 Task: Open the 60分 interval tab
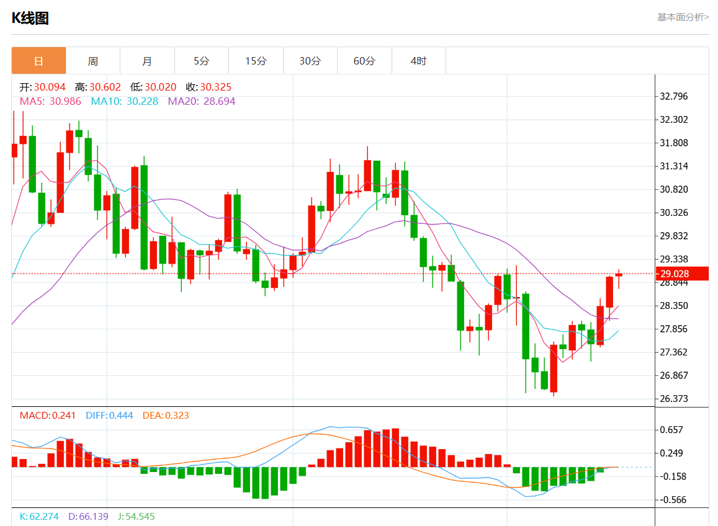click(x=364, y=61)
